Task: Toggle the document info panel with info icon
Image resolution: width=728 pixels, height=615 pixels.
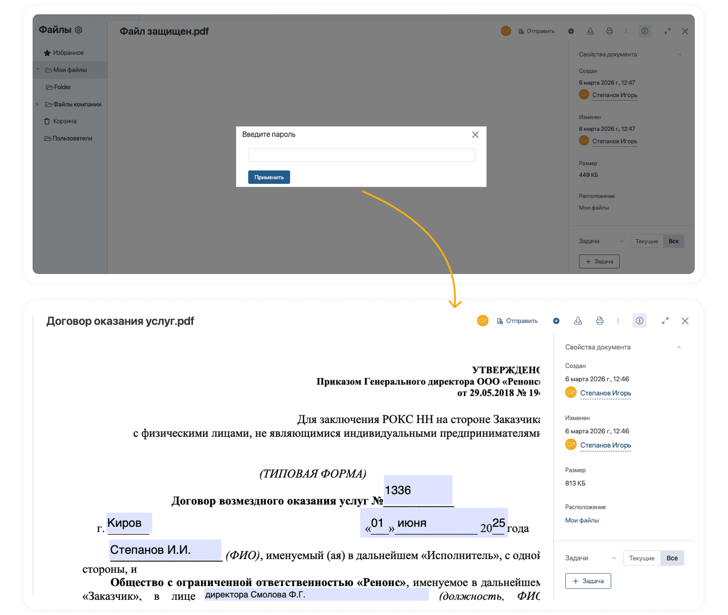Action: (639, 321)
